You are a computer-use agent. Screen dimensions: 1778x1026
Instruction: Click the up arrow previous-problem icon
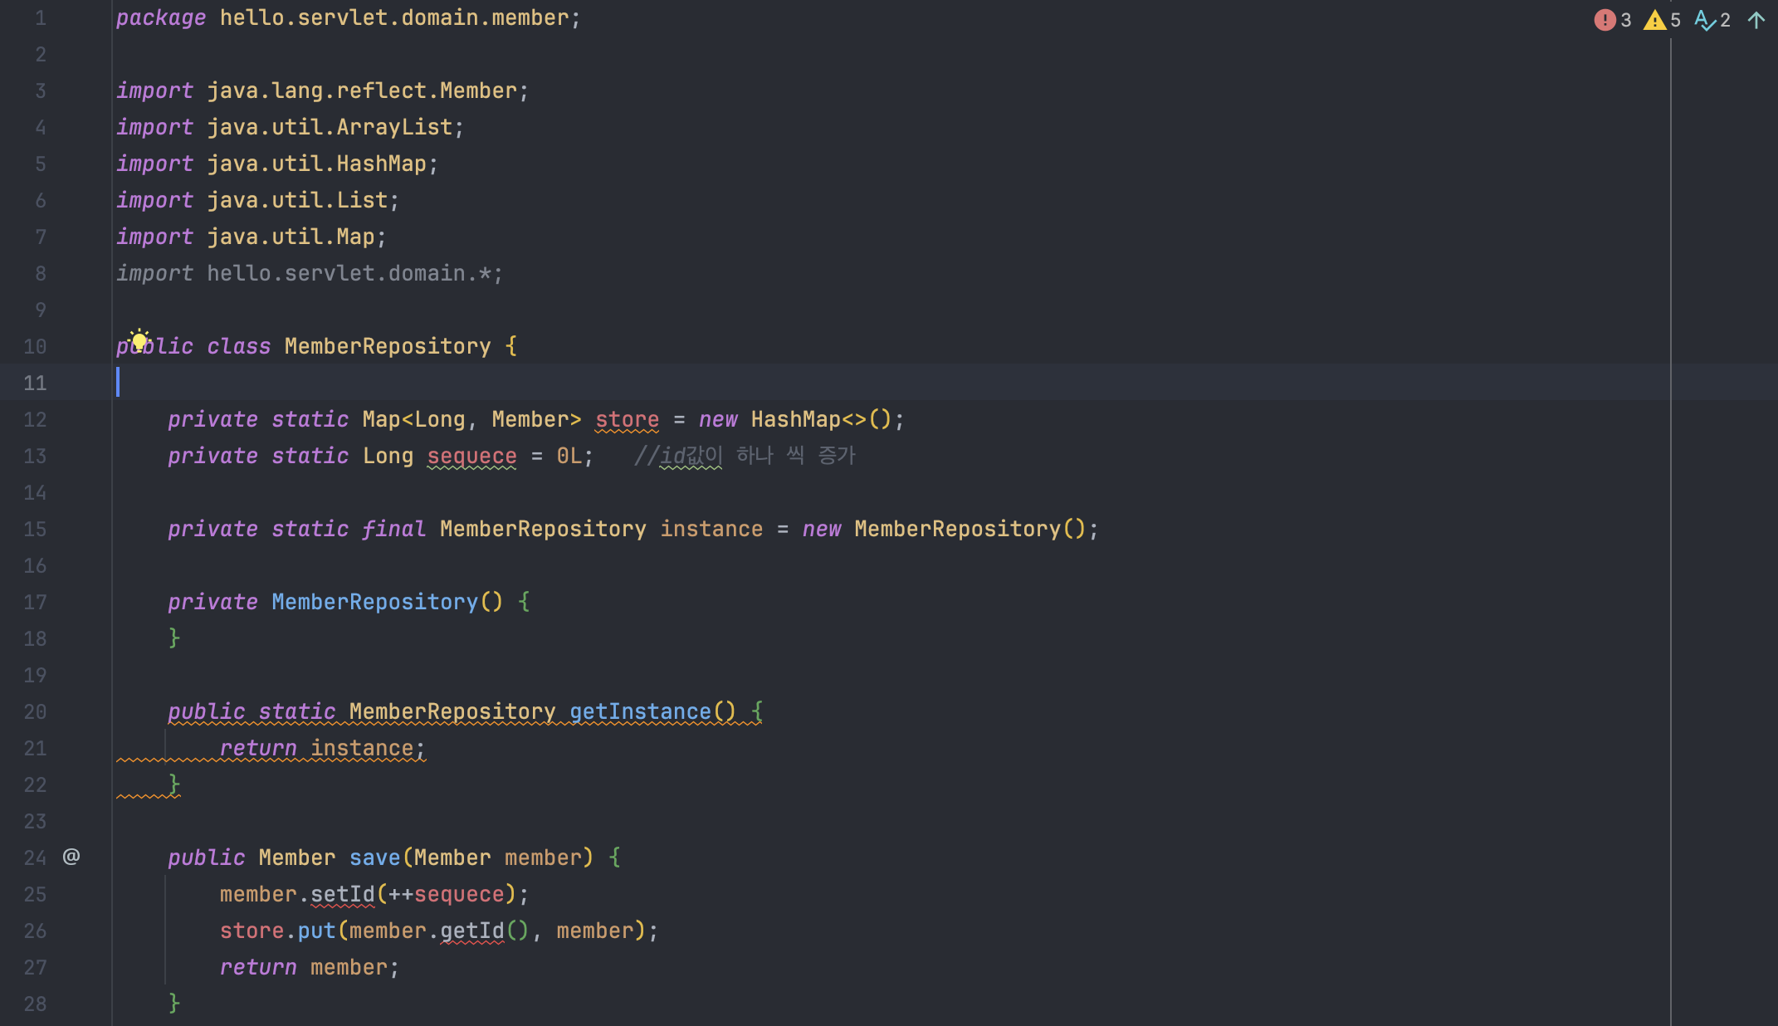click(x=1756, y=20)
